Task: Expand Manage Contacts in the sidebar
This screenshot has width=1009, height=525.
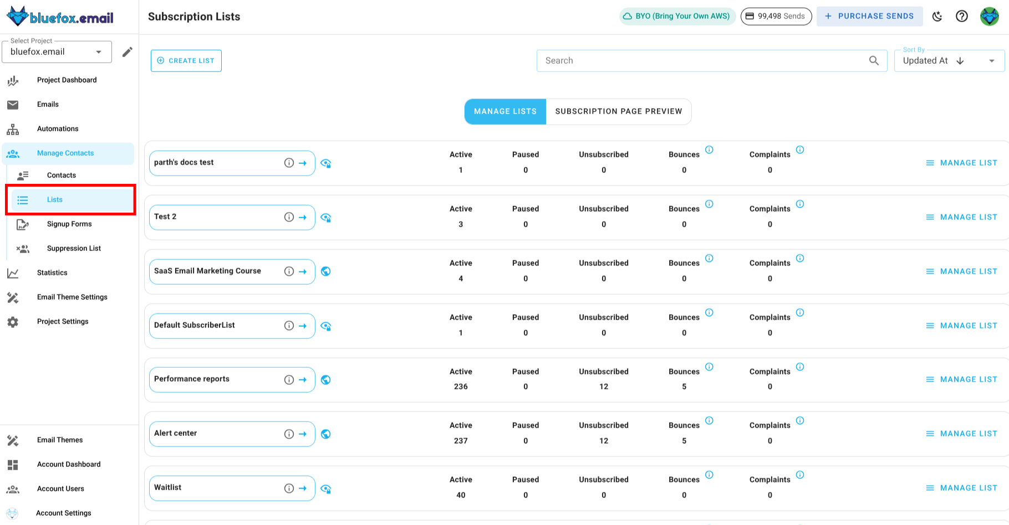Action: coord(65,153)
